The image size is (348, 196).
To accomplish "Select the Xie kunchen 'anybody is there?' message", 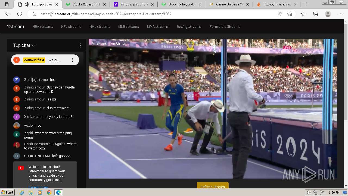I will (45, 117).
